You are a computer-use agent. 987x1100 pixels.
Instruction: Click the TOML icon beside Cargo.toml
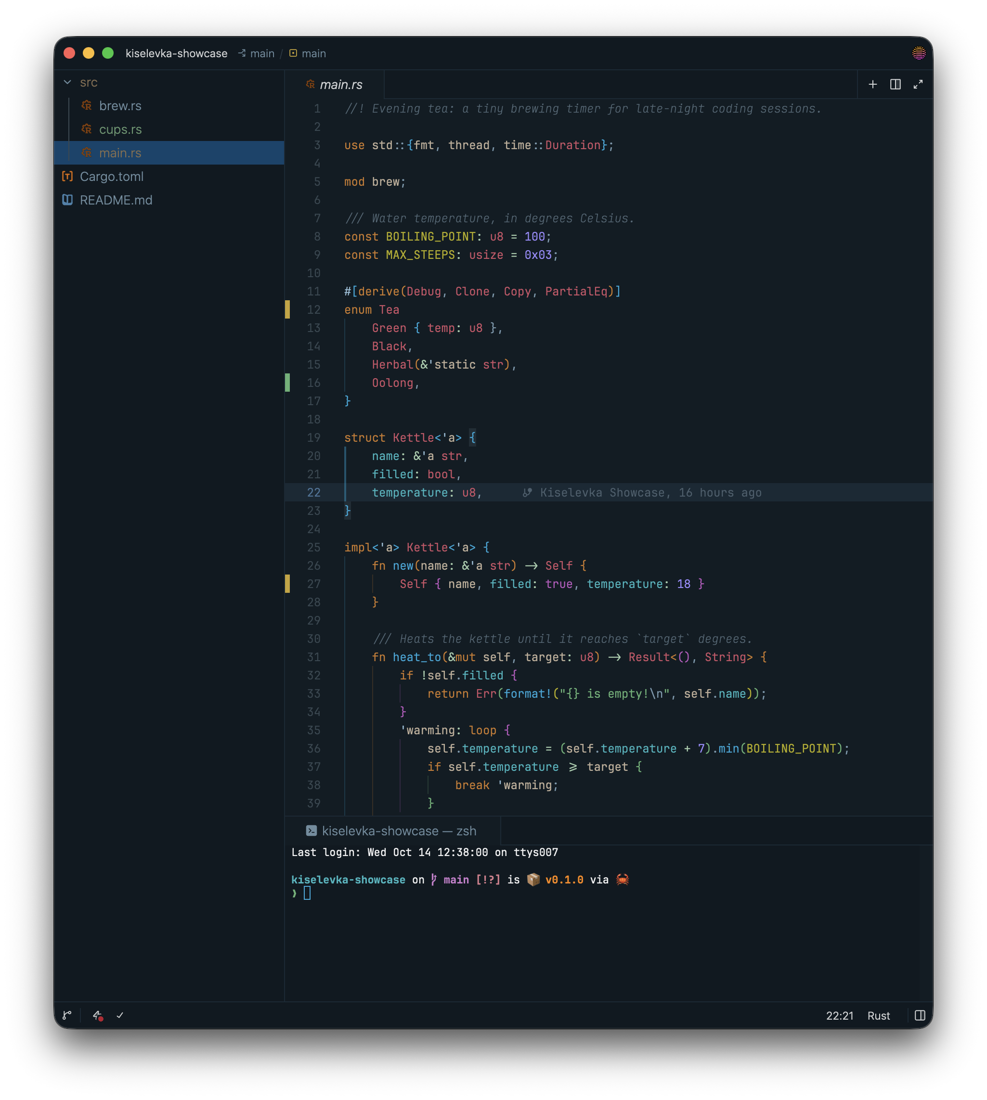67,176
